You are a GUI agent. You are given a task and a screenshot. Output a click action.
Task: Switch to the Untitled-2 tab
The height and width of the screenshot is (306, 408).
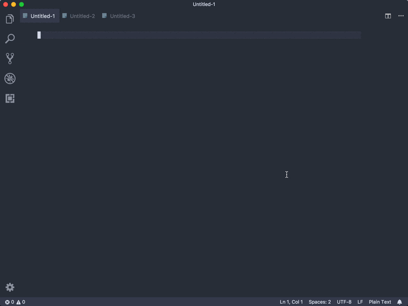coord(79,16)
